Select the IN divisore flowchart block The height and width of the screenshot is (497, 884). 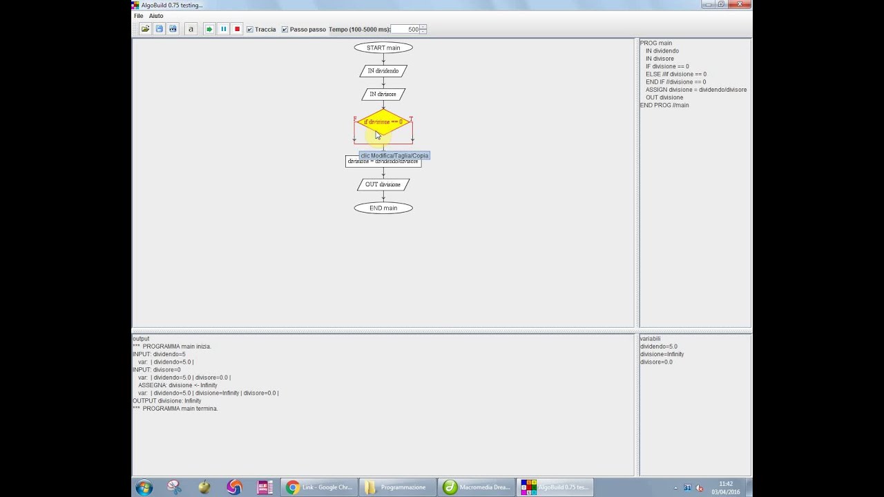tap(383, 94)
